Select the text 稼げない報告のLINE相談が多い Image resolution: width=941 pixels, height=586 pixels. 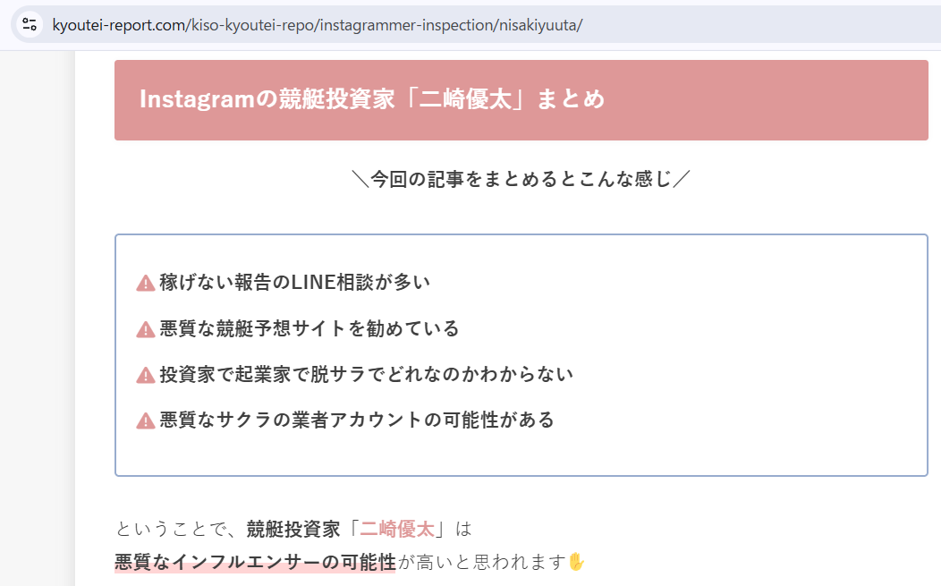coord(295,283)
